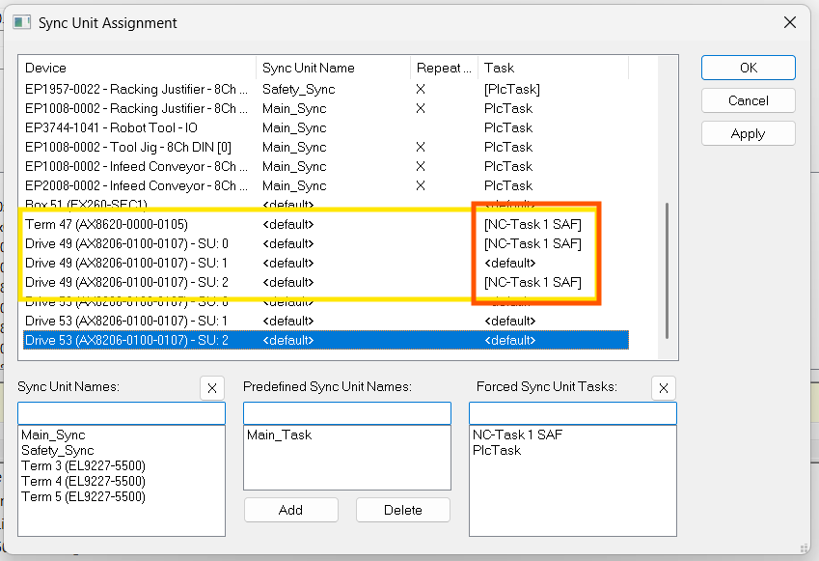Select Term 3 (EL9227-5500) in list
The height and width of the screenshot is (561, 819).
[83, 465]
